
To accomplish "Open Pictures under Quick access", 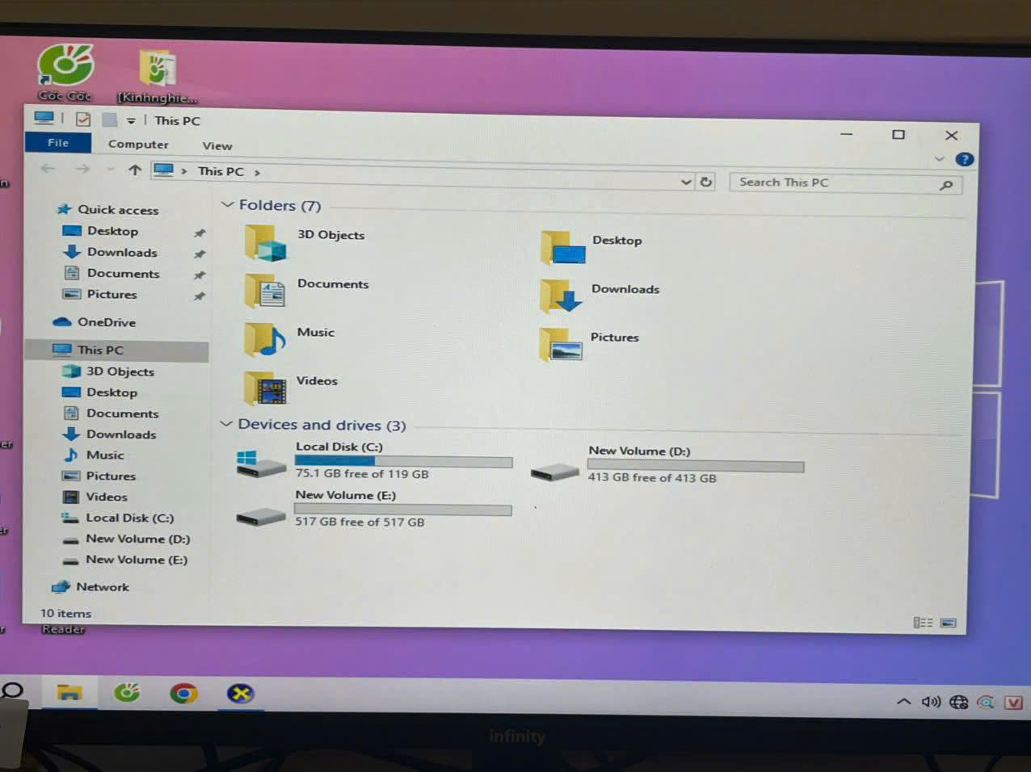I will click(112, 295).
